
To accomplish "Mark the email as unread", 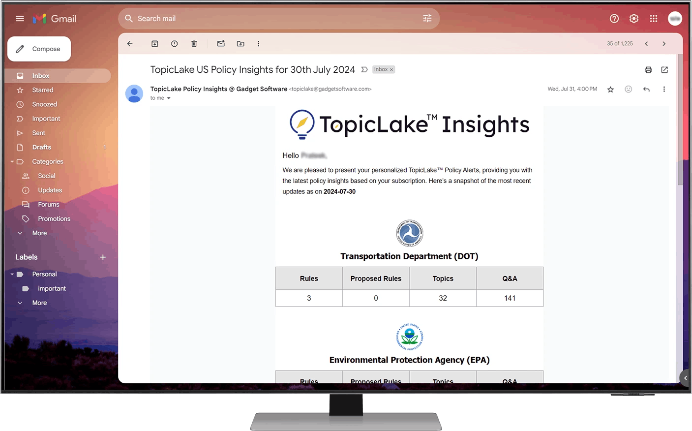I will point(221,44).
